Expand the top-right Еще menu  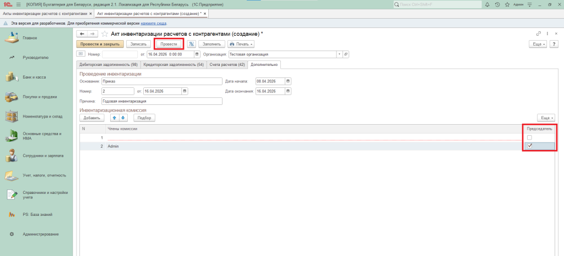pos(537,44)
